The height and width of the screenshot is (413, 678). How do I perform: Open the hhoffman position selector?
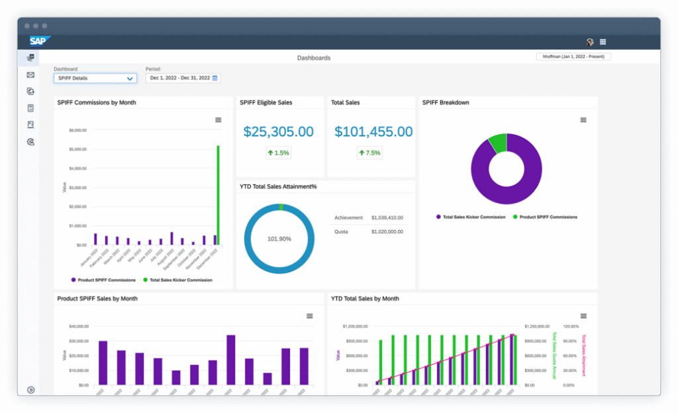click(573, 57)
